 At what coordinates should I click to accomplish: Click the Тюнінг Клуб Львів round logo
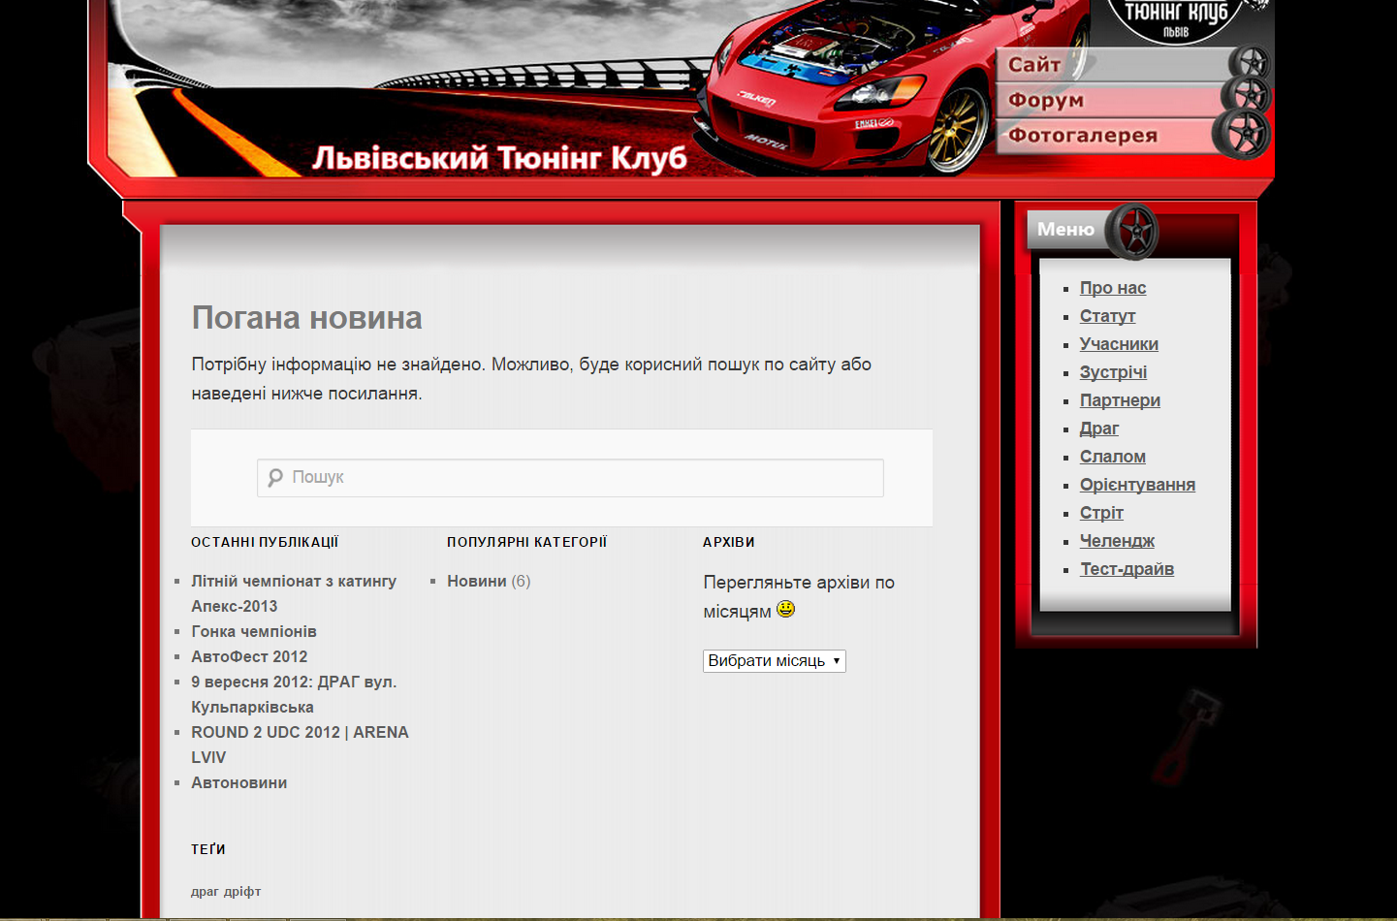1176,19
